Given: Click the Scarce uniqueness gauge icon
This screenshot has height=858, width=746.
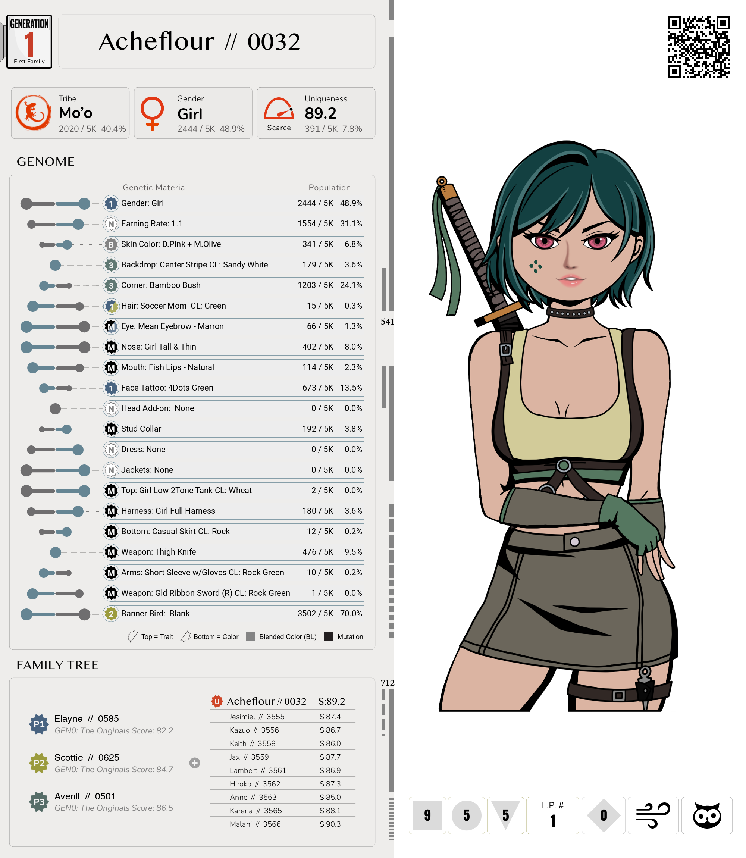Looking at the screenshot, I should click(279, 109).
